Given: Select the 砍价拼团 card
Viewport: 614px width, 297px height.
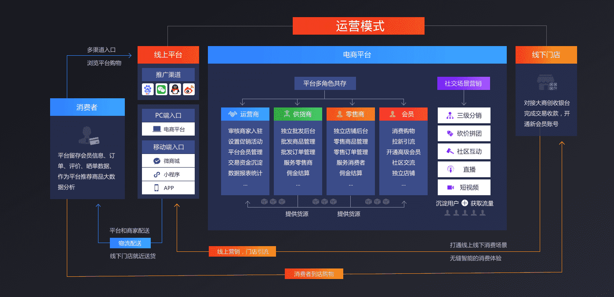Looking at the screenshot, I should click(x=464, y=133).
